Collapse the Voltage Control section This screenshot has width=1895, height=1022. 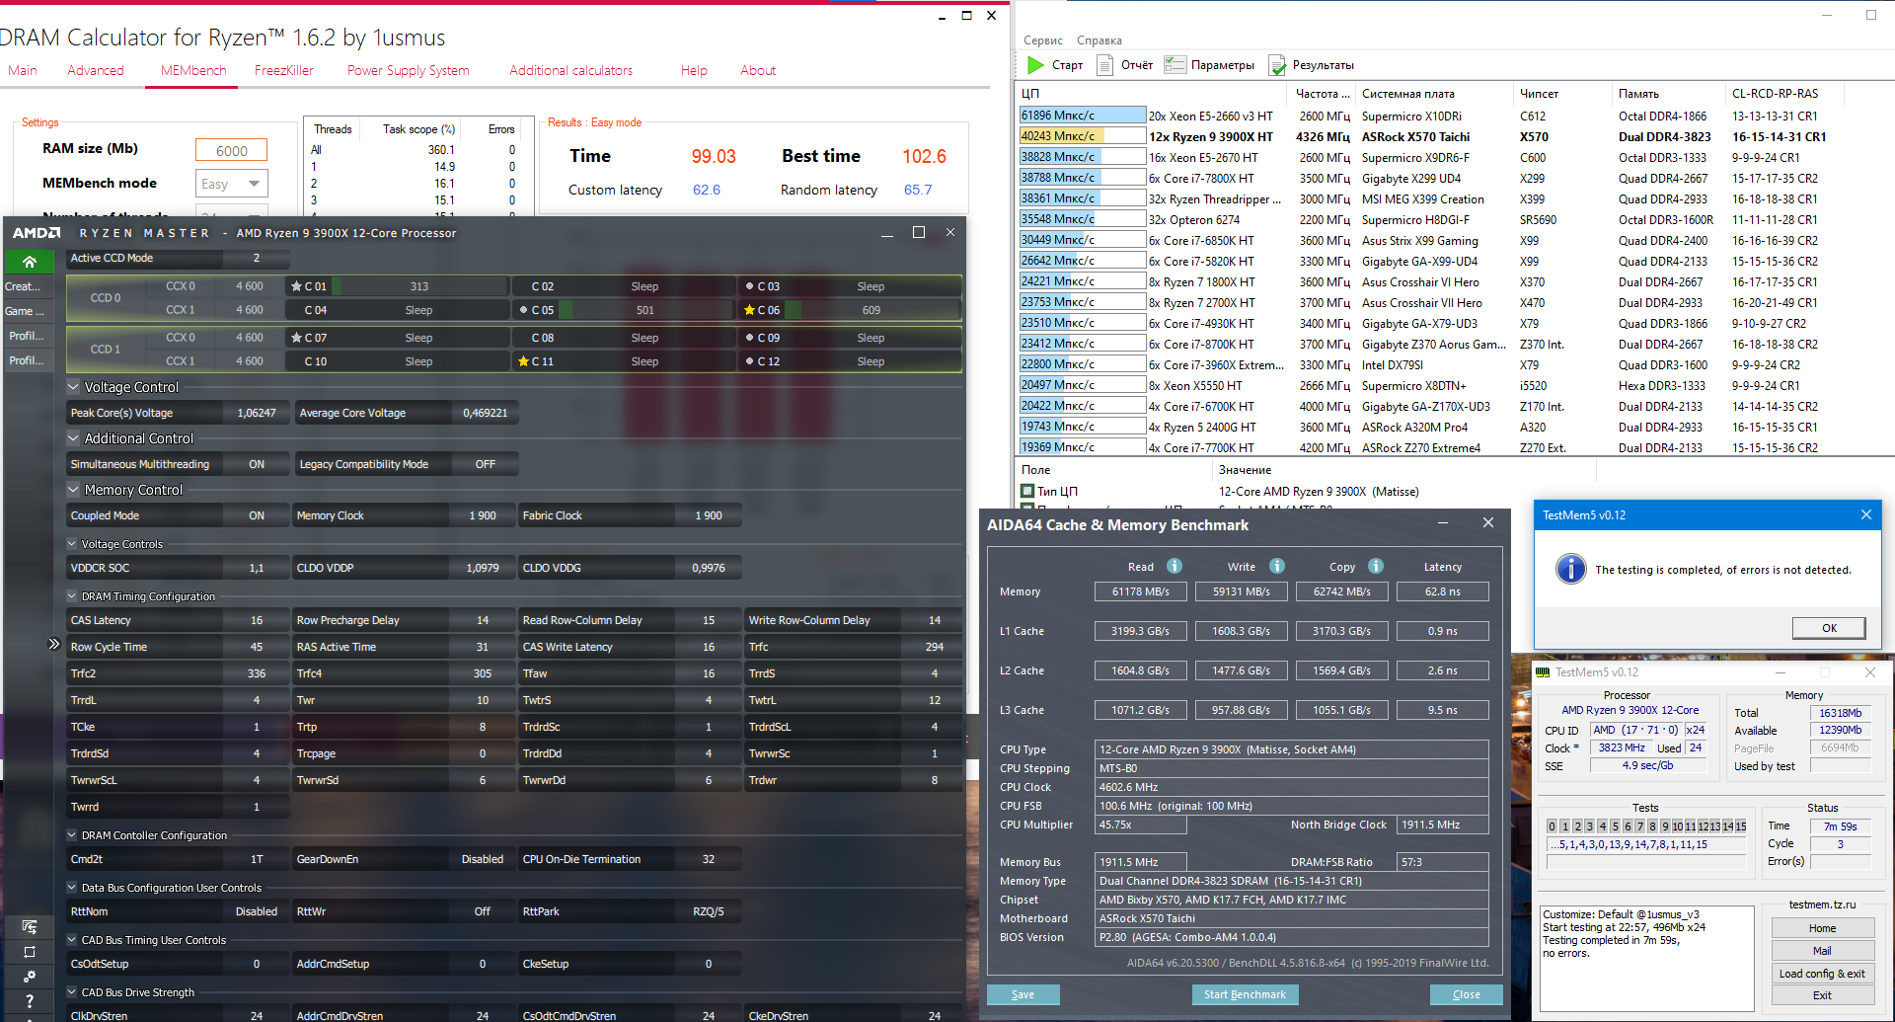[73, 387]
